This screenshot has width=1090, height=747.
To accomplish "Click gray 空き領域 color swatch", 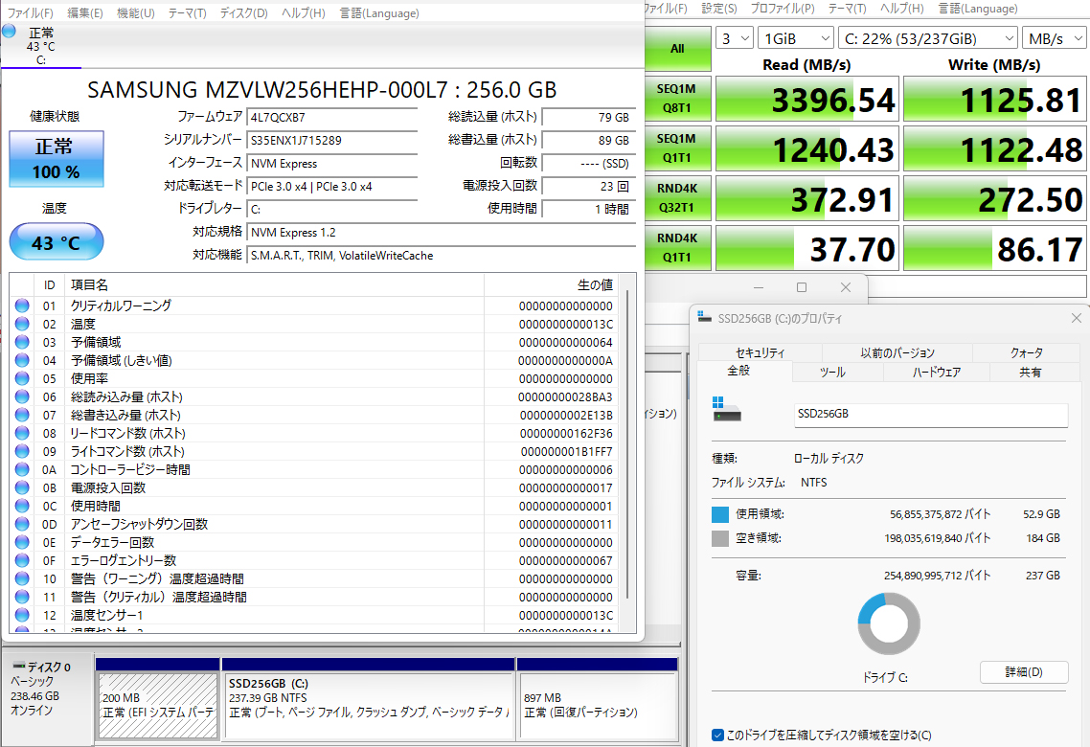I will (720, 538).
